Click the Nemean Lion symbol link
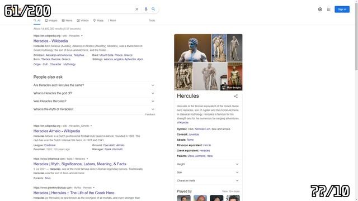 click(x=202, y=129)
